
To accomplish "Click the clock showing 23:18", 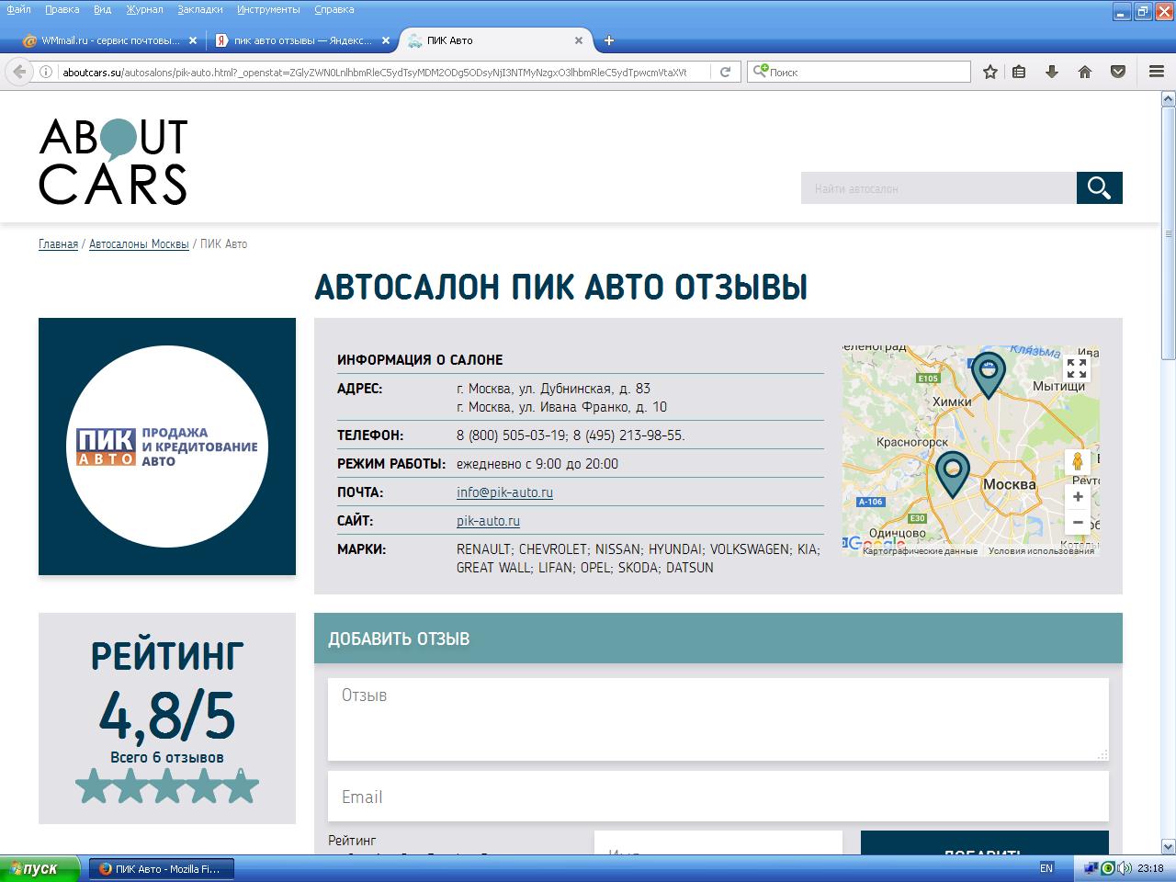I will 1150,868.
